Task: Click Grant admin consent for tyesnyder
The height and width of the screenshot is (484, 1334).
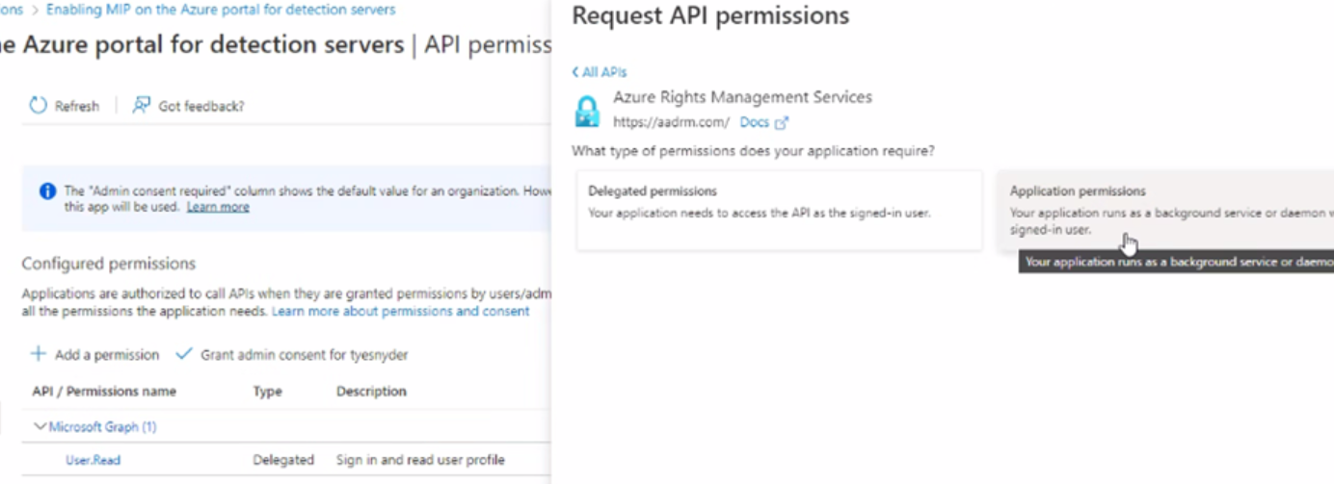Action: [305, 355]
